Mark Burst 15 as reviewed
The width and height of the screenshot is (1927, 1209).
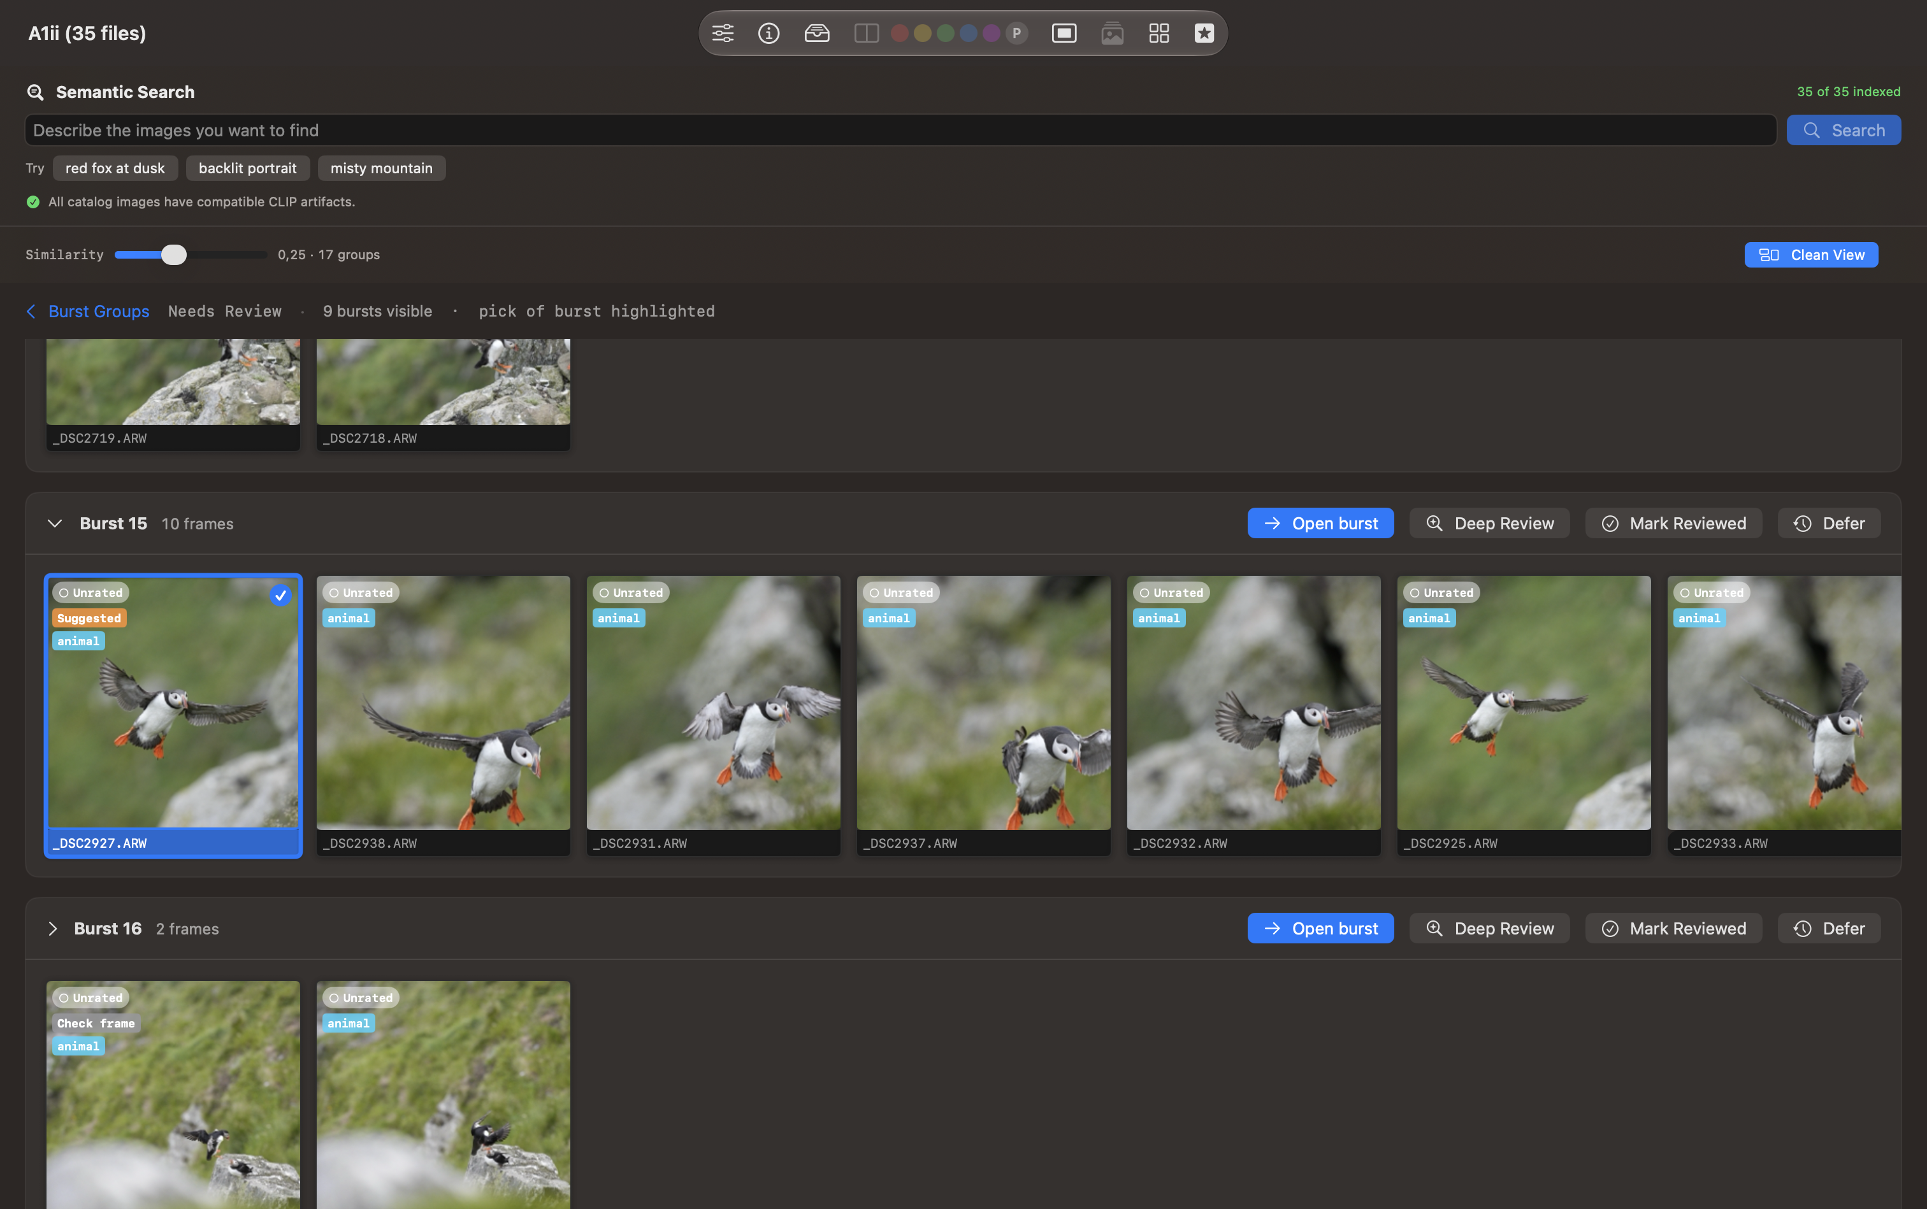(x=1673, y=524)
